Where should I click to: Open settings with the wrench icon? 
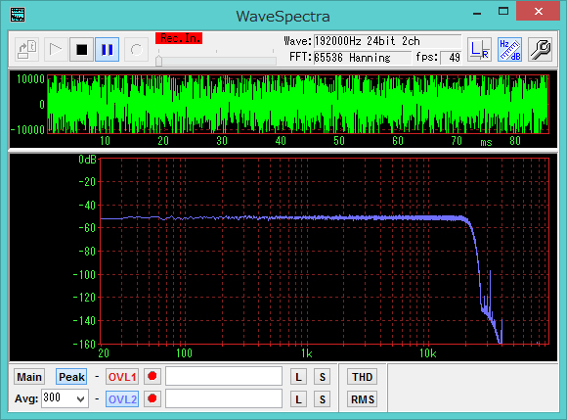coord(541,50)
